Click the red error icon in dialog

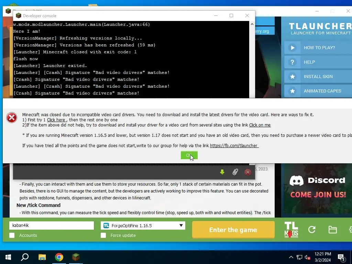click(12, 118)
